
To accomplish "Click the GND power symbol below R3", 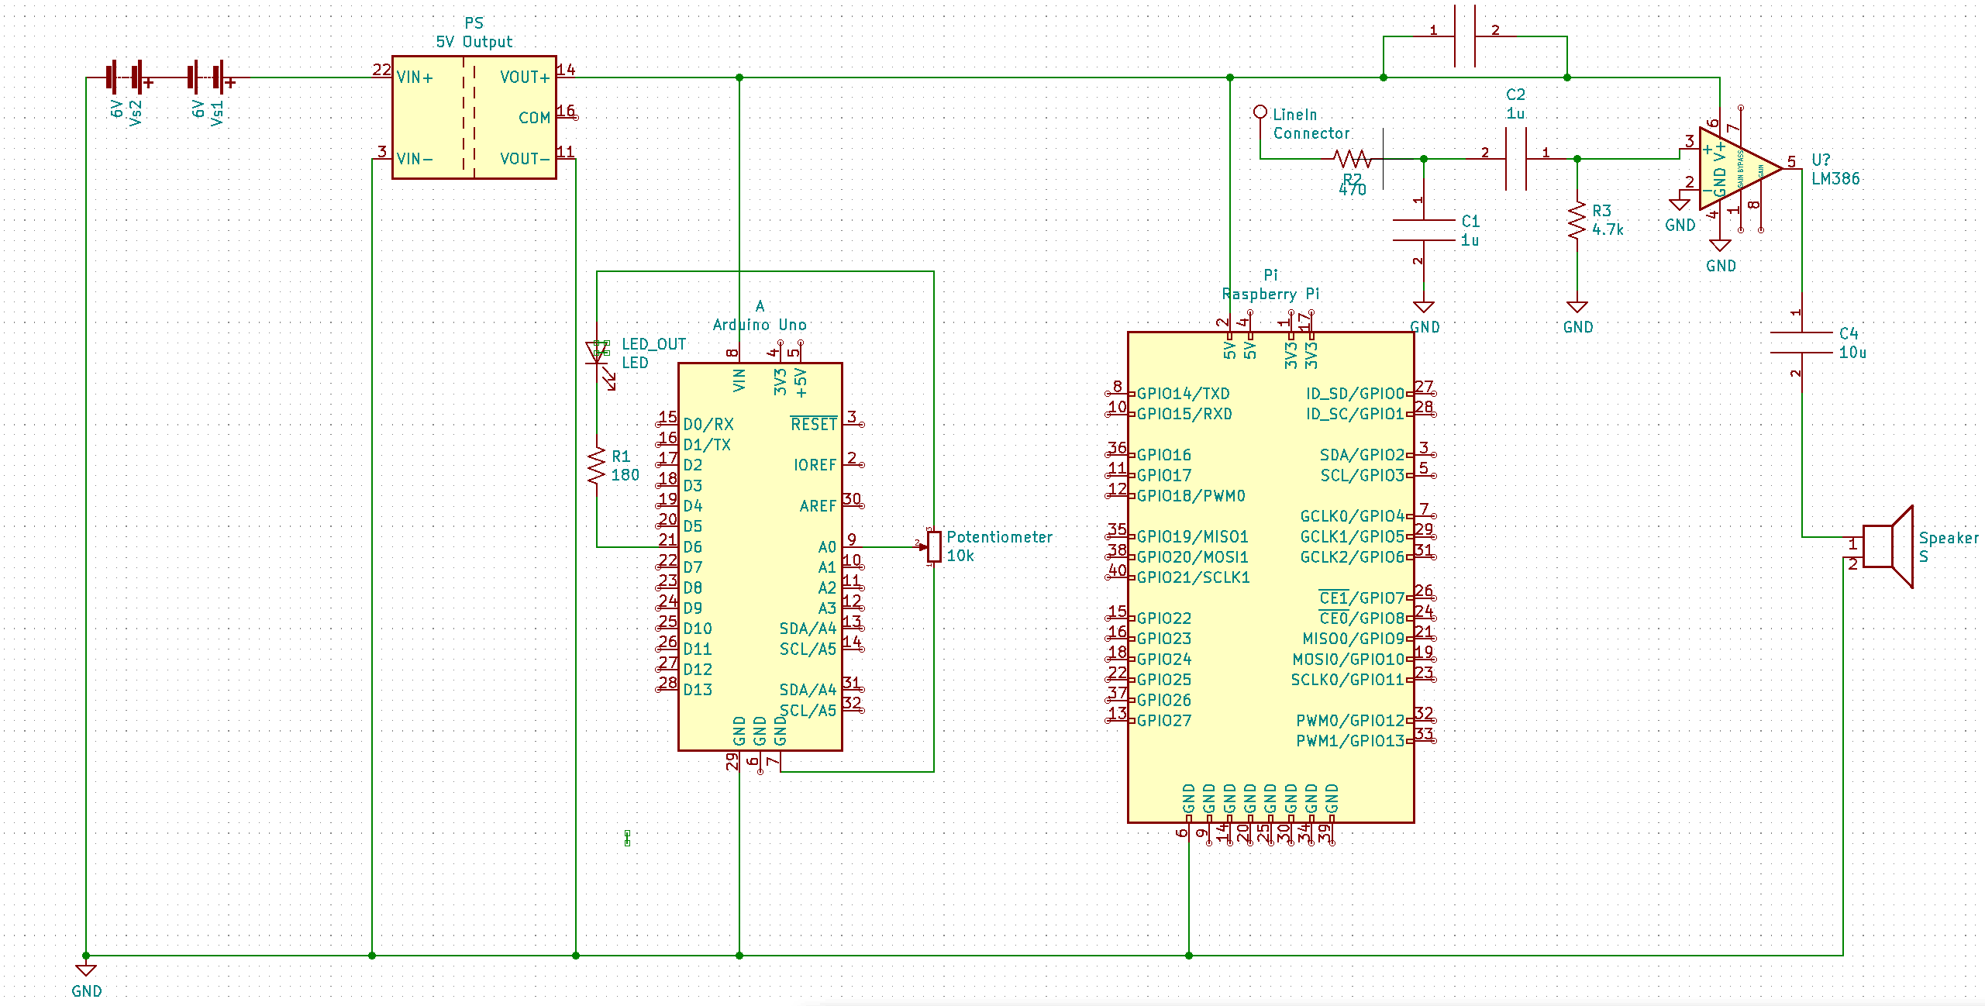I will point(1577,307).
